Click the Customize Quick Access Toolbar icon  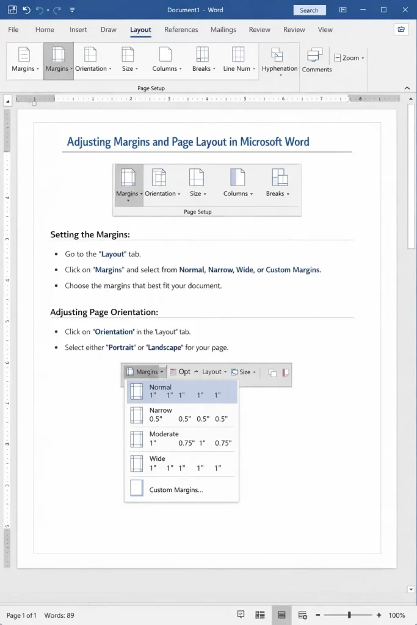point(72,10)
